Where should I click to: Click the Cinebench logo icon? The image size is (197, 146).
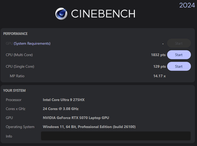61,14
